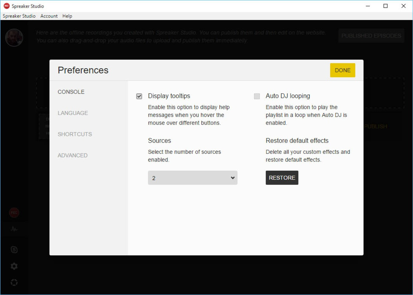This screenshot has width=413, height=295.
Task: Click the red REC record button
Action: click(x=14, y=212)
